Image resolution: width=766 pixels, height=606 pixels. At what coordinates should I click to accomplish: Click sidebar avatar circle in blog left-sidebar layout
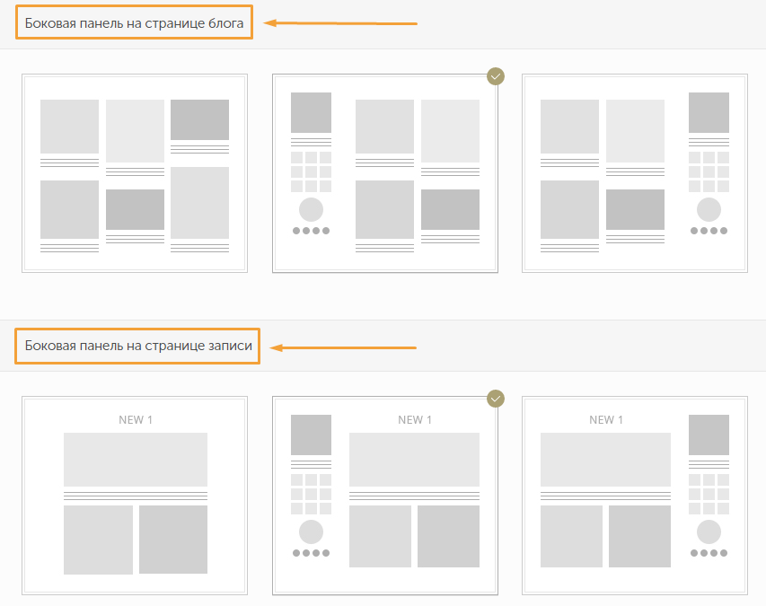[x=312, y=209]
